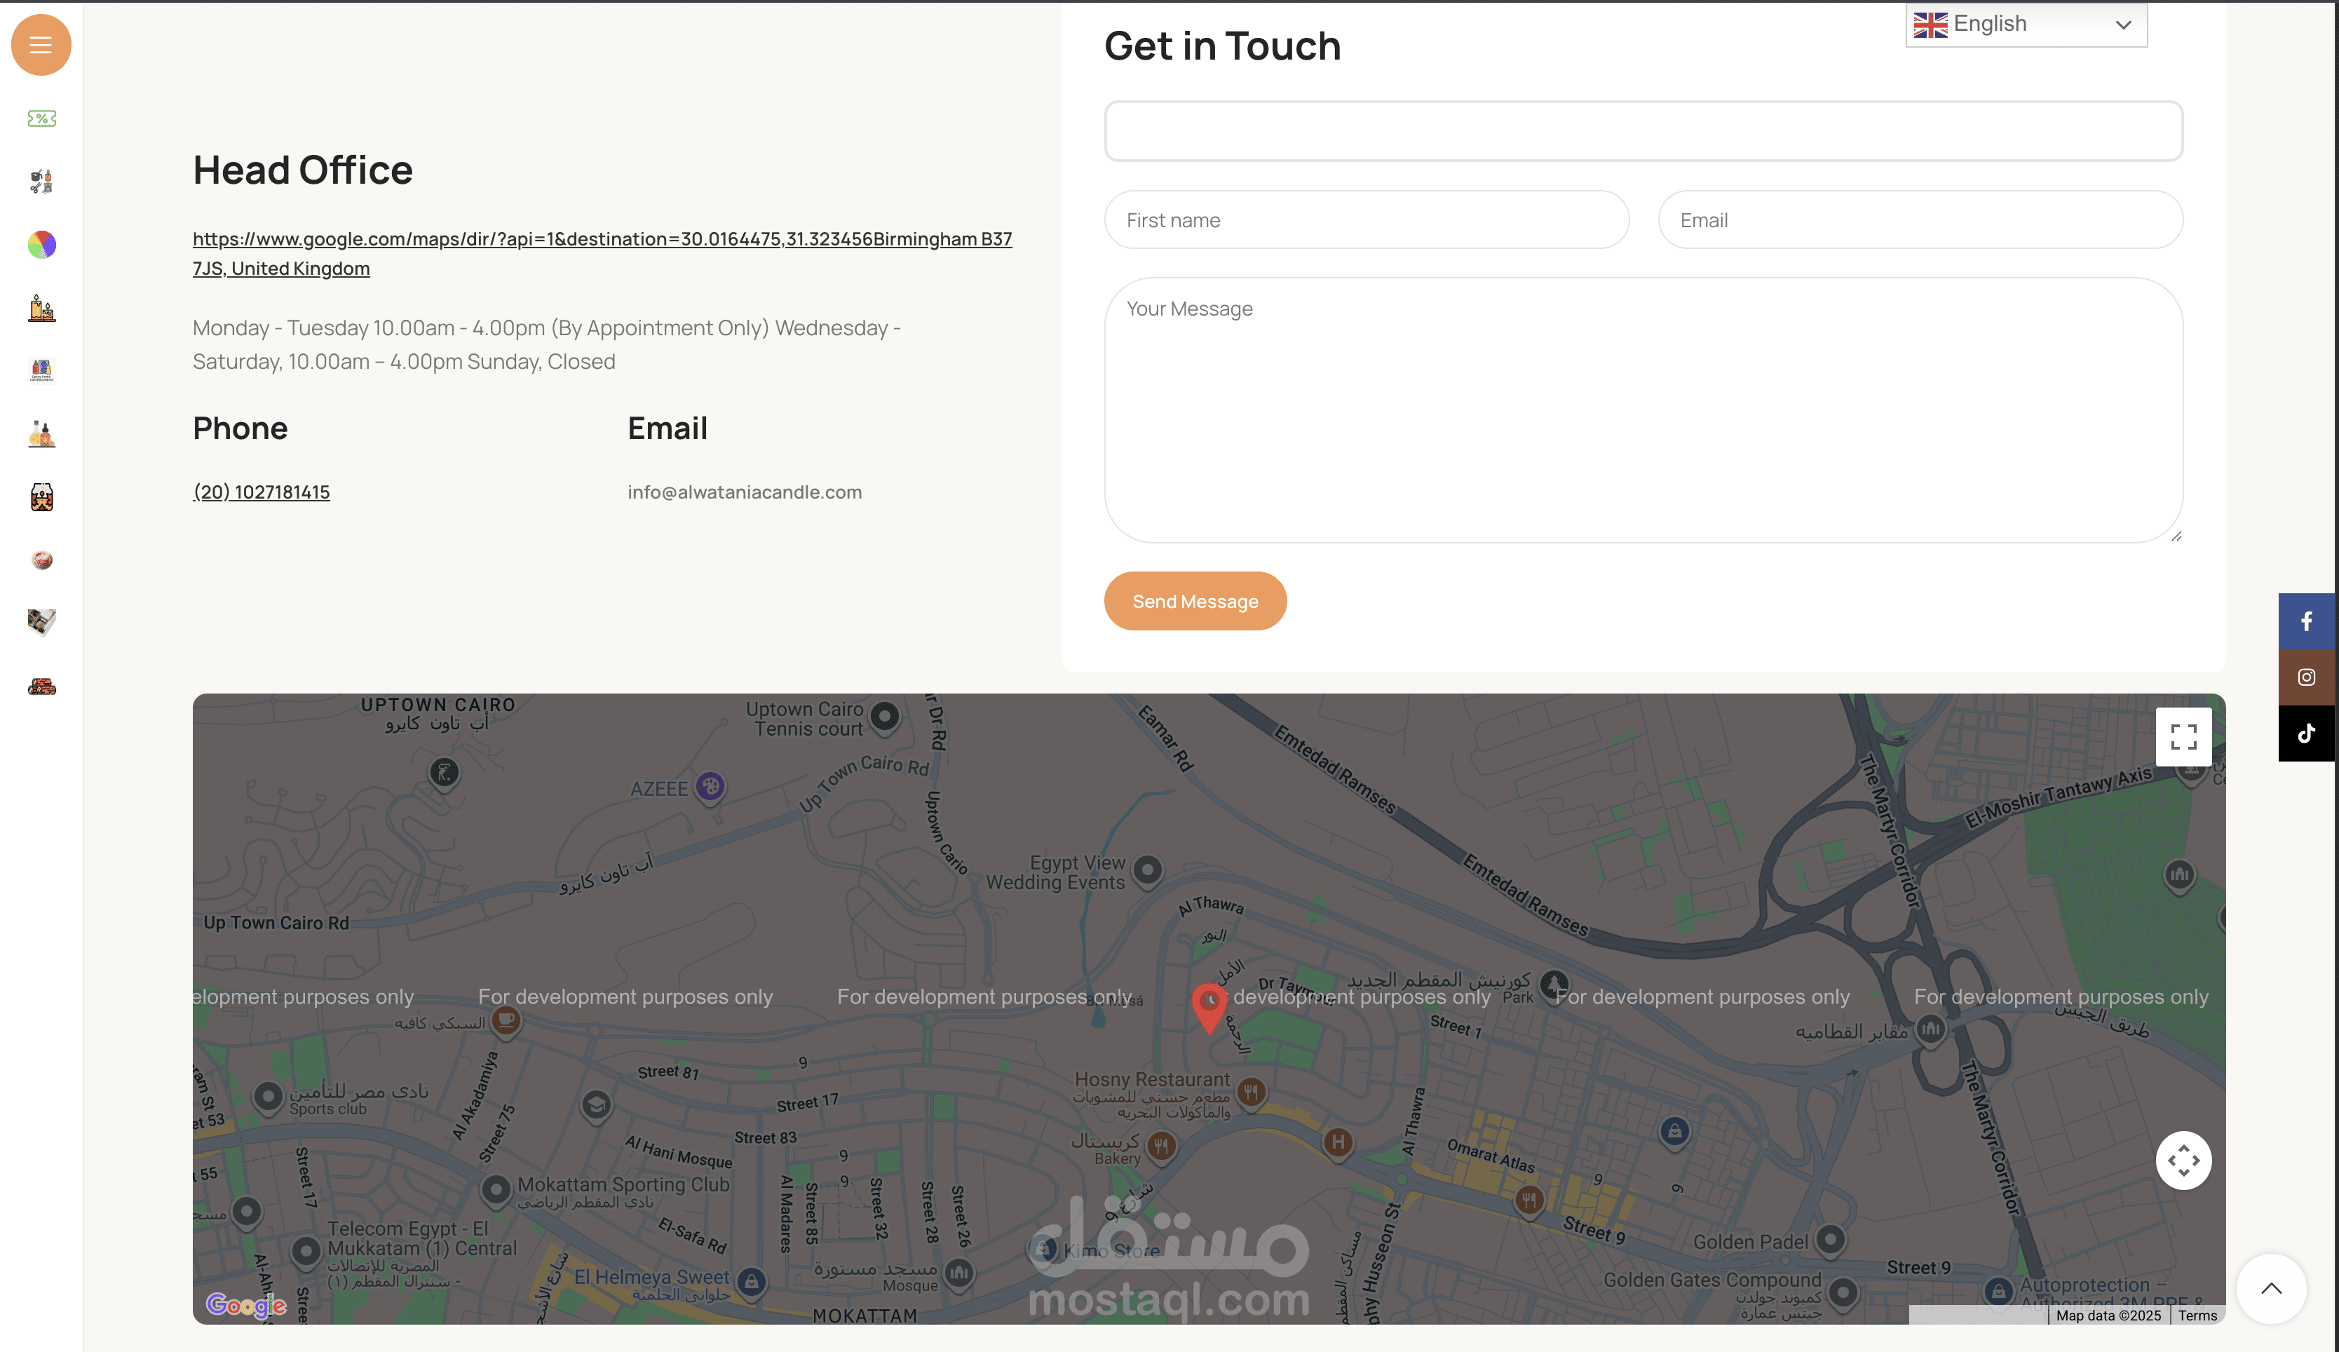Open the Facebook social link
This screenshot has width=2339, height=1352.
2305,621
